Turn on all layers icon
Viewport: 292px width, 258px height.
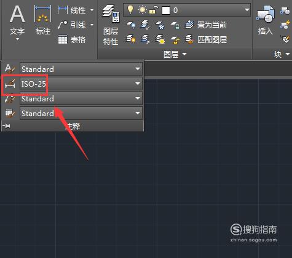pos(131,39)
